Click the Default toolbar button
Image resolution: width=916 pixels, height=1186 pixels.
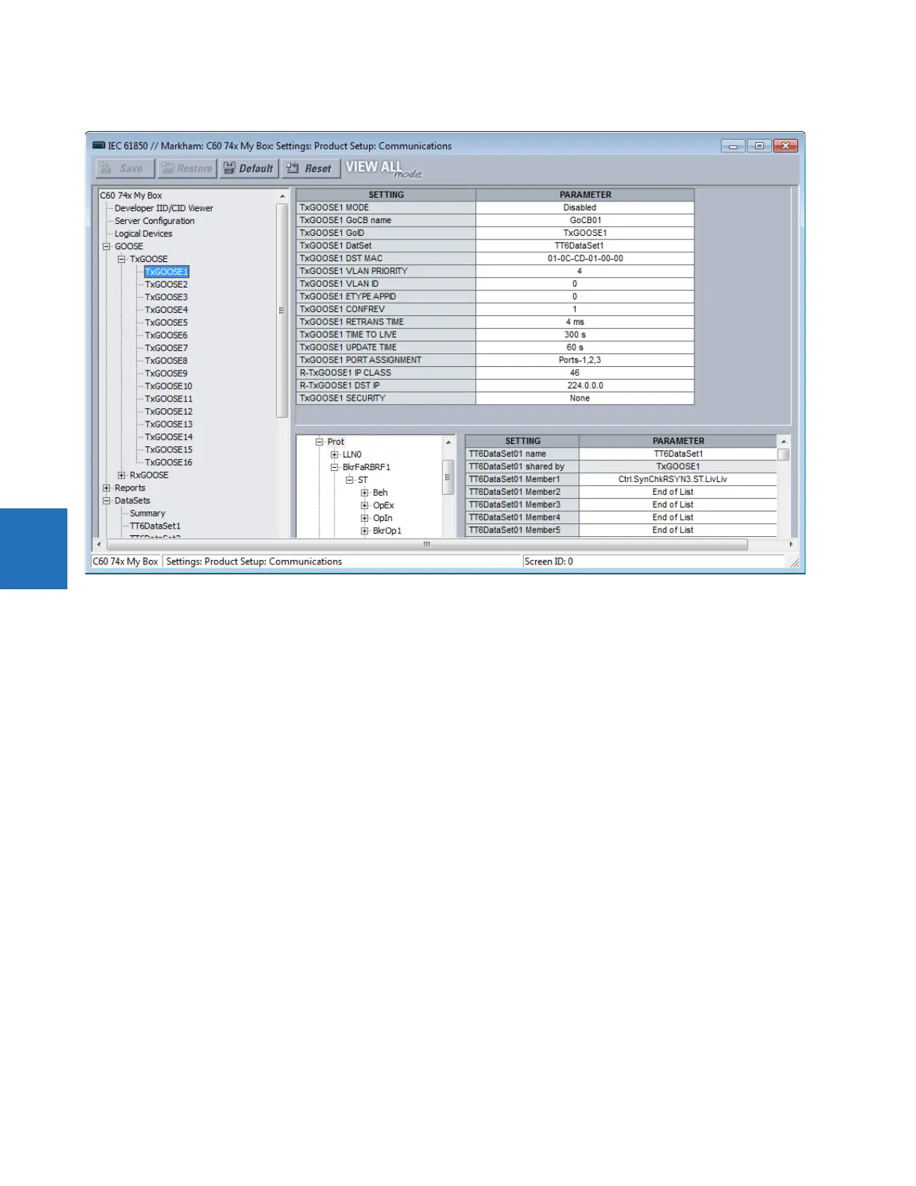(x=249, y=168)
